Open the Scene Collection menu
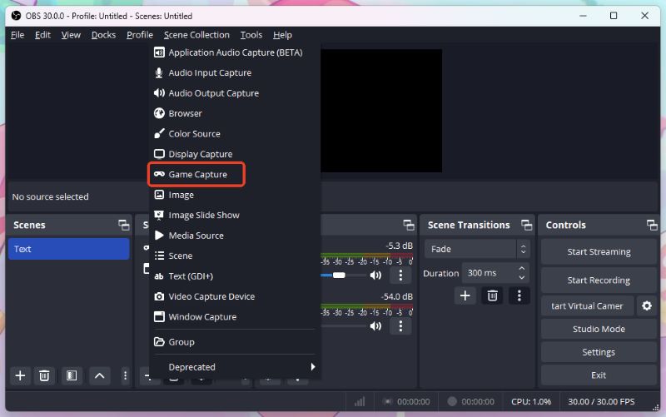Image resolution: width=666 pixels, height=417 pixels. 196,35
